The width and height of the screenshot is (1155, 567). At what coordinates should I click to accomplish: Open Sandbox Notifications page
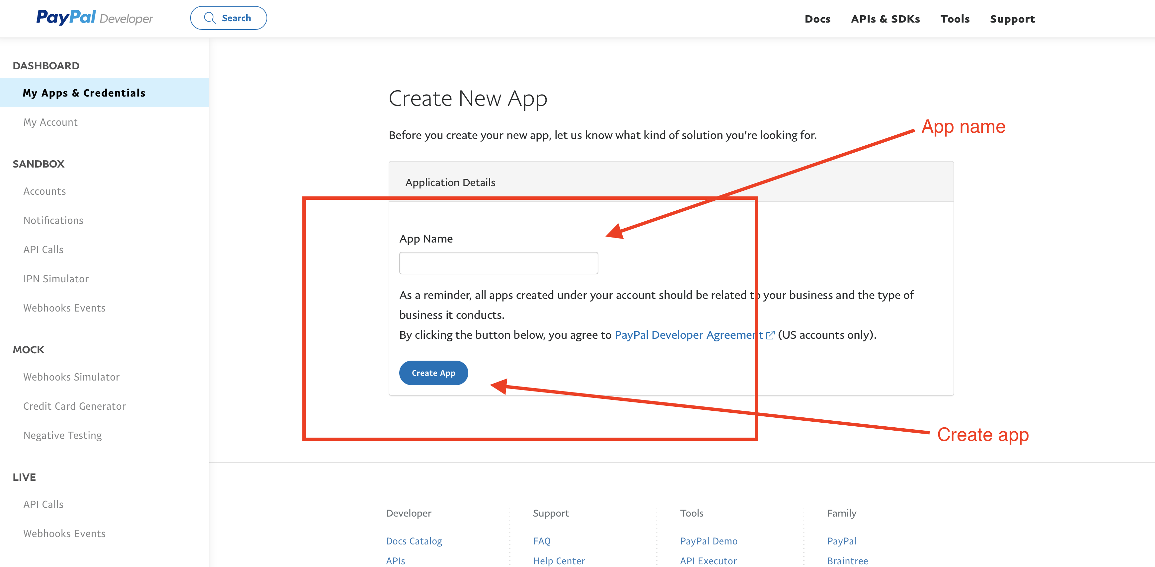53,221
